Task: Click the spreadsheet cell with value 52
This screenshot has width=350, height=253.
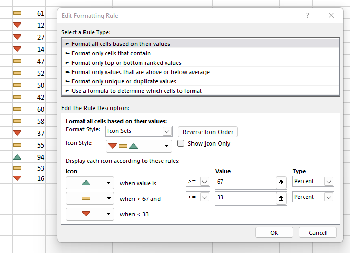Action: [x=29, y=73]
